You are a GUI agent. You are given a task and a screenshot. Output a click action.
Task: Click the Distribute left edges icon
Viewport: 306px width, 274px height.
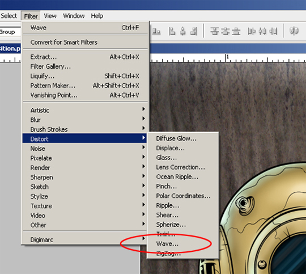point(252,31)
